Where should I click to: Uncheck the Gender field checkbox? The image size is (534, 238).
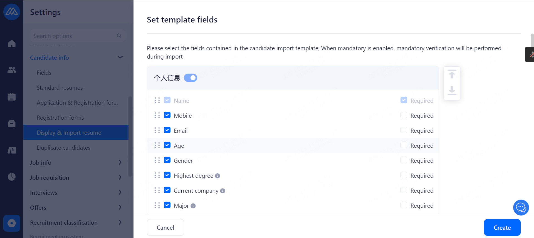[167, 160]
